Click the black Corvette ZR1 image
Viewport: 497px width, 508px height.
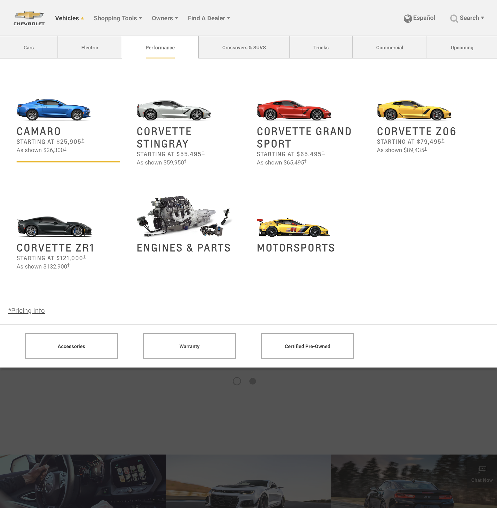55,227
